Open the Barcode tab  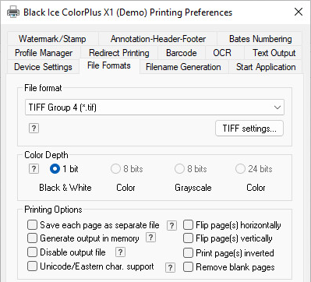182,53
